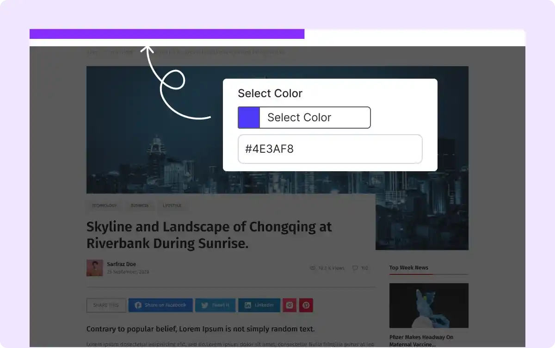Screen dimensions: 555x348
Task: Click the Sarfraz Doe author name
Action: tap(122, 264)
